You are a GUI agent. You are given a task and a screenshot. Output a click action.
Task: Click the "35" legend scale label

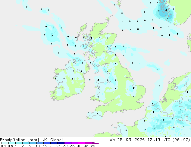click(x=72, y=146)
